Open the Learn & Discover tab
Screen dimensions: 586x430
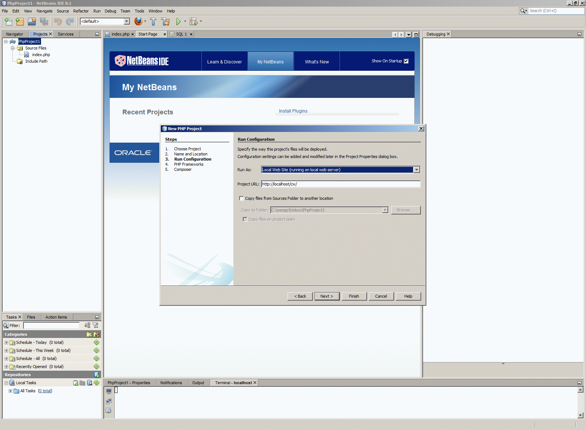225,62
